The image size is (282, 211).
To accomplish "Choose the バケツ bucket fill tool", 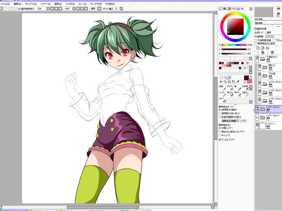I will [222, 100].
